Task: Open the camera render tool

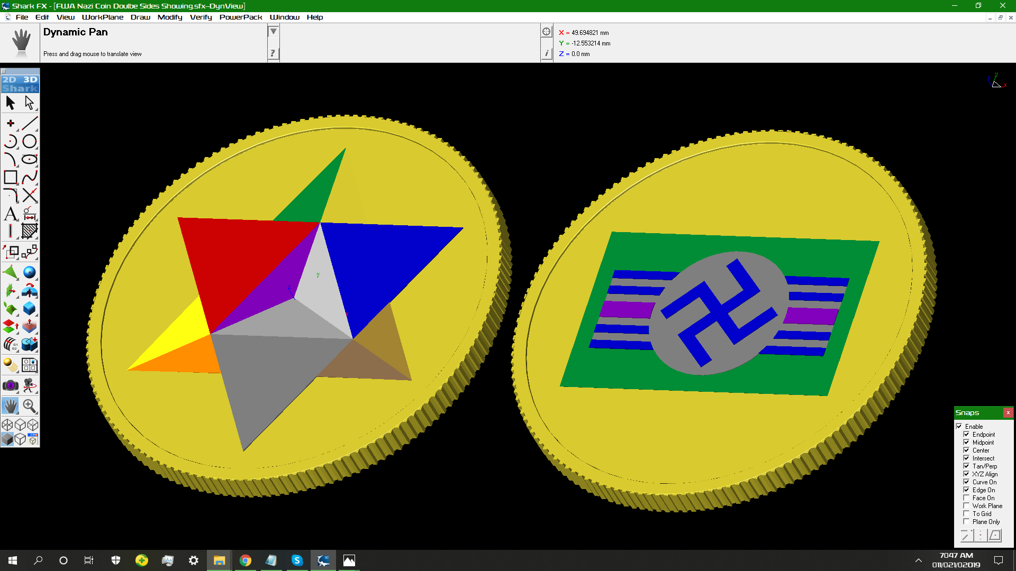Action: coord(11,385)
